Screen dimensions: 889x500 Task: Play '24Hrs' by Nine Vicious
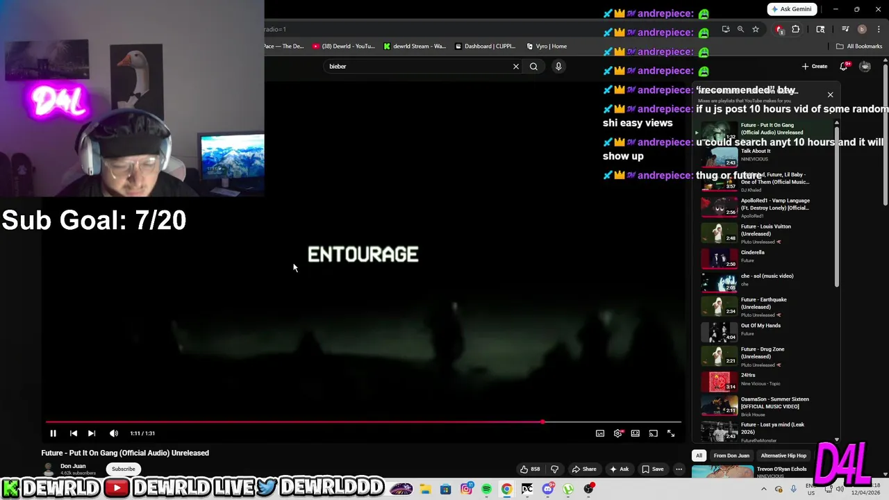[x=765, y=381]
